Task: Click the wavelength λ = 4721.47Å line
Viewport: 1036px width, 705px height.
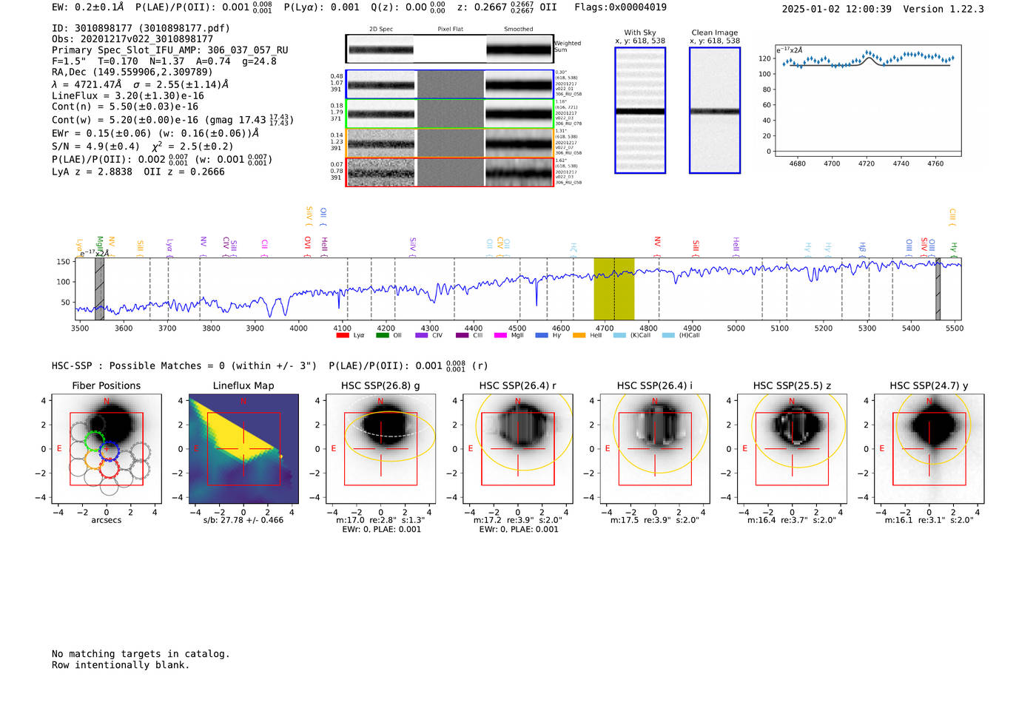Action: coord(140,84)
